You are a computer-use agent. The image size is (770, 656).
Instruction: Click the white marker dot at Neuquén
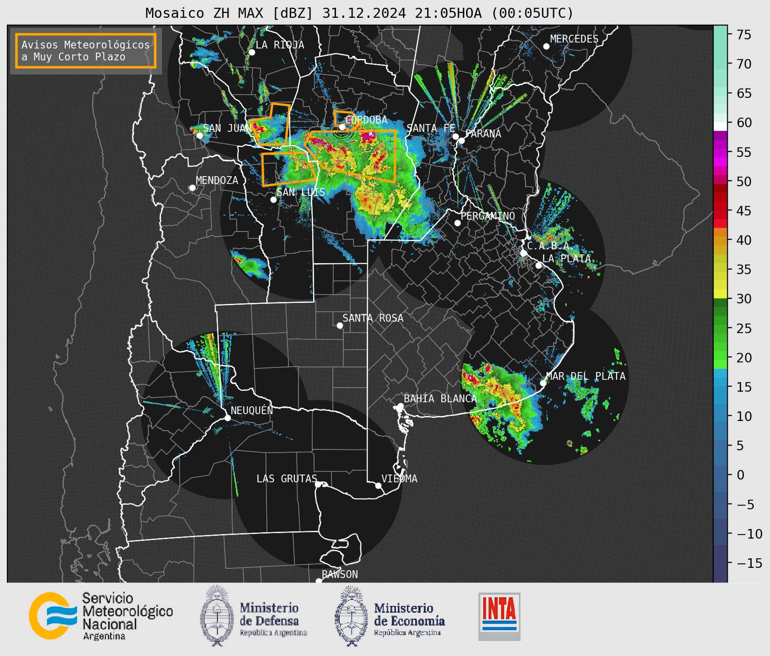point(227,418)
